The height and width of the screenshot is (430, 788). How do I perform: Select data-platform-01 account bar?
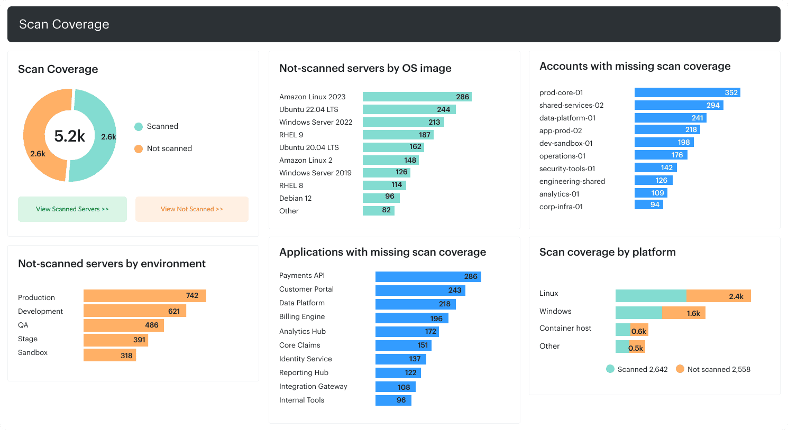coord(671,118)
